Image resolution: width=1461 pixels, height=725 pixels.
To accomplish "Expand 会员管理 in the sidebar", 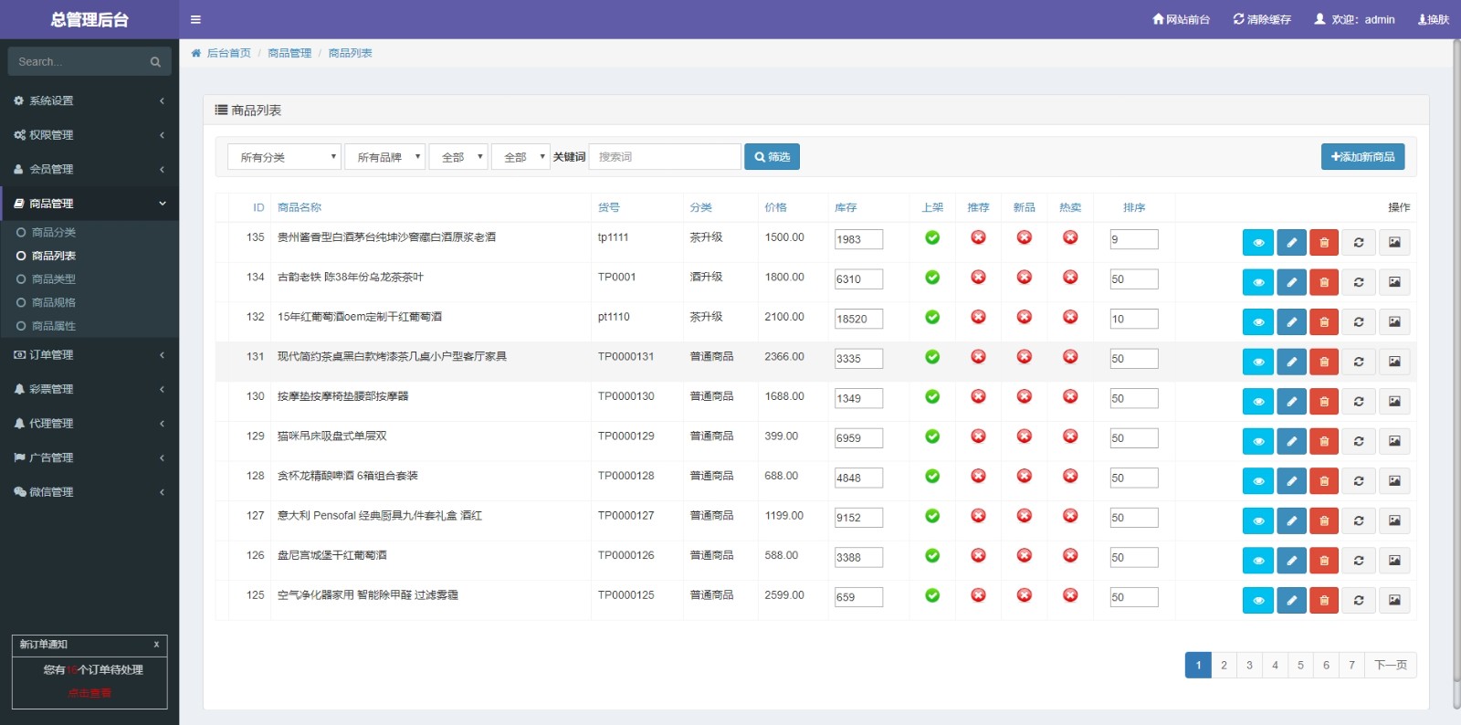I will (x=89, y=169).
